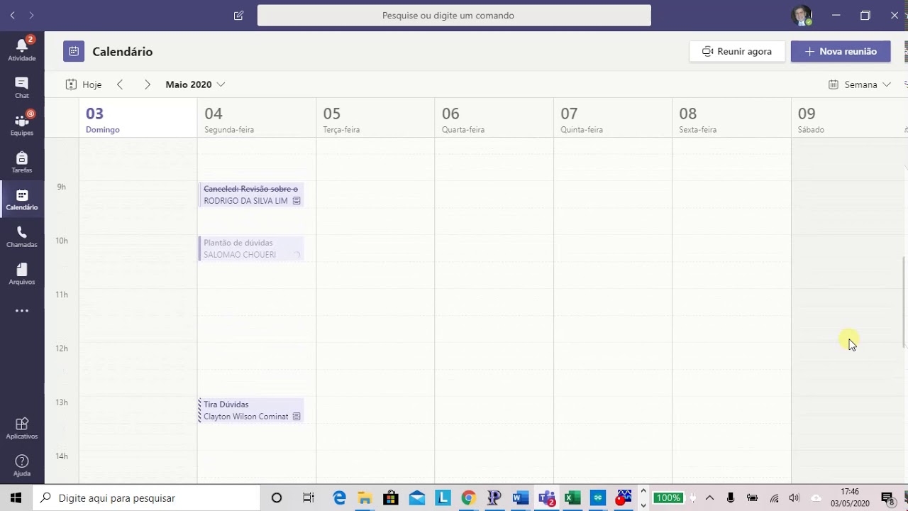Show hidden system tray icons
This screenshot has width=908, height=511.
click(709, 498)
